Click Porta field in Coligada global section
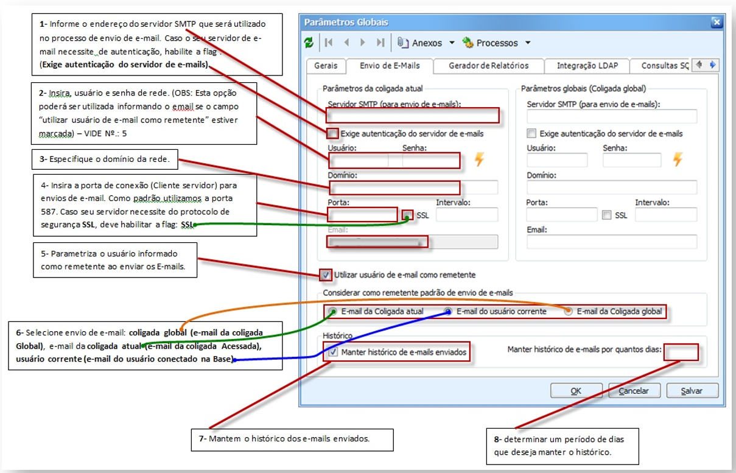 [562, 214]
